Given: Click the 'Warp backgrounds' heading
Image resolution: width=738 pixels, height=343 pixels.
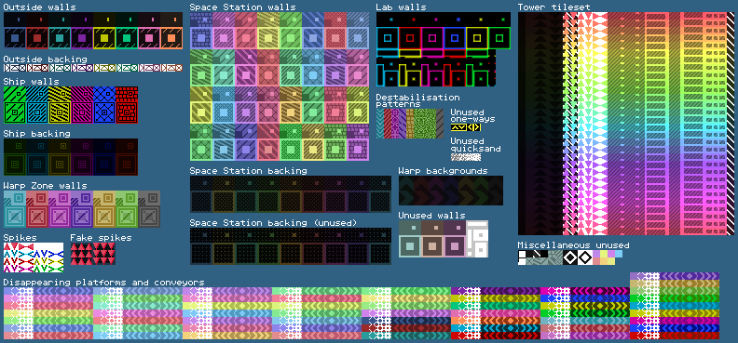Looking at the screenshot, I should [443, 171].
